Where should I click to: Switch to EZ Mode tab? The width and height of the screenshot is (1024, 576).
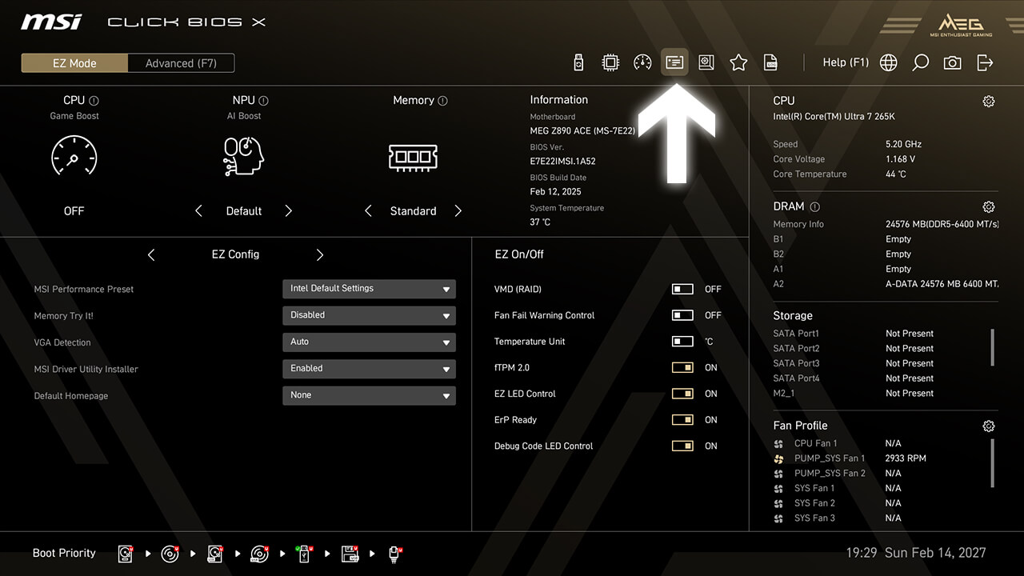point(74,63)
